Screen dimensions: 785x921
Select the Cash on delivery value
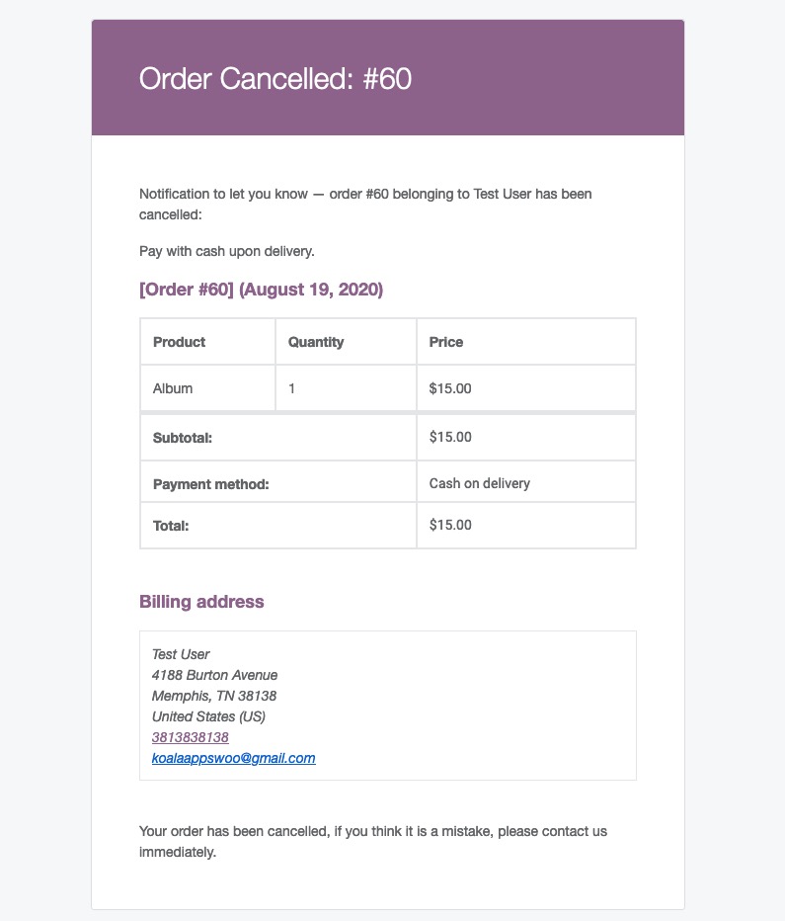point(480,484)
